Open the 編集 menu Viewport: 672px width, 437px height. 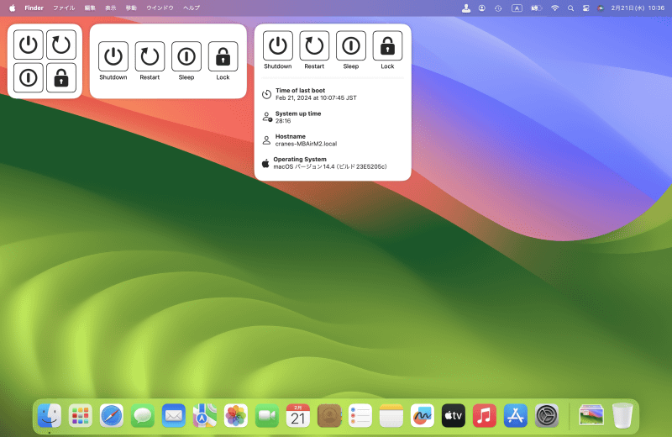click(90, 8)
